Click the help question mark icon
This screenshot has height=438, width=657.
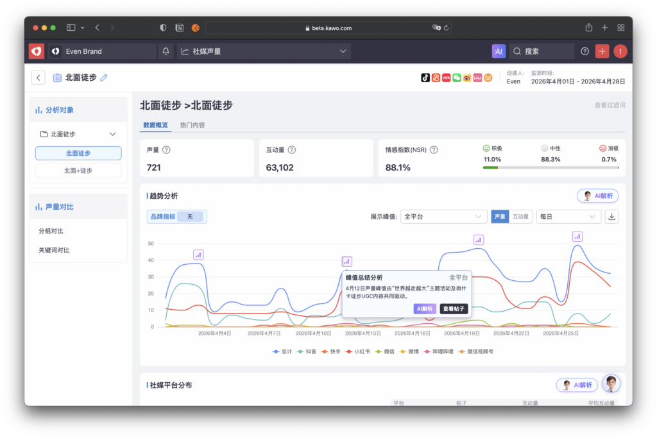[584, 51]
